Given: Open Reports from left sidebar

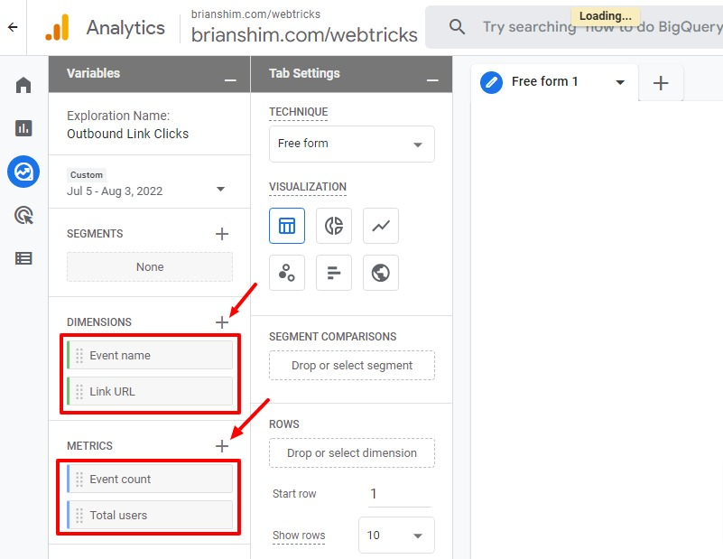Looking at the screenshot, I should pyautogui.click(x=23, y=128).
